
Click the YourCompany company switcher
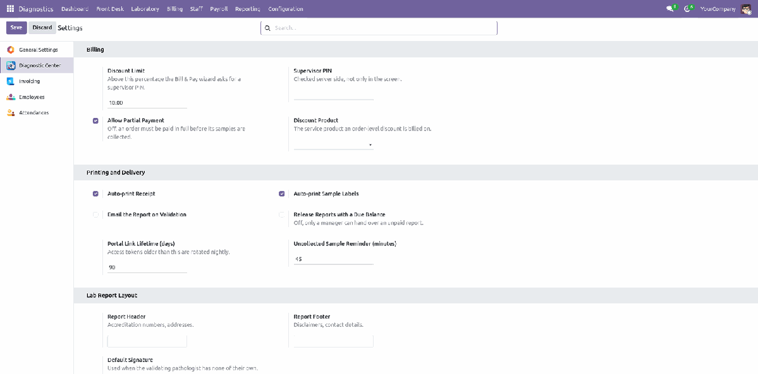718,9
